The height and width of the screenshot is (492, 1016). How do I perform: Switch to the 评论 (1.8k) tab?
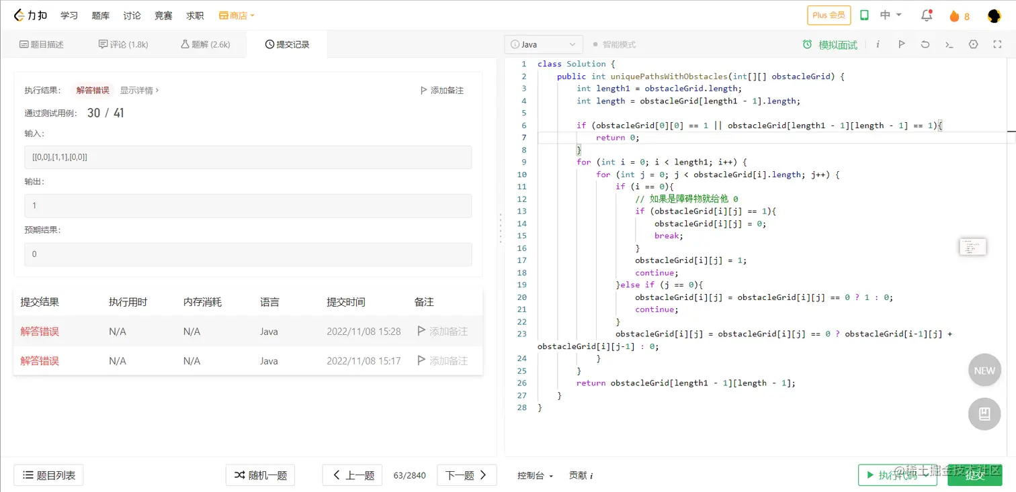coord(123,44)
